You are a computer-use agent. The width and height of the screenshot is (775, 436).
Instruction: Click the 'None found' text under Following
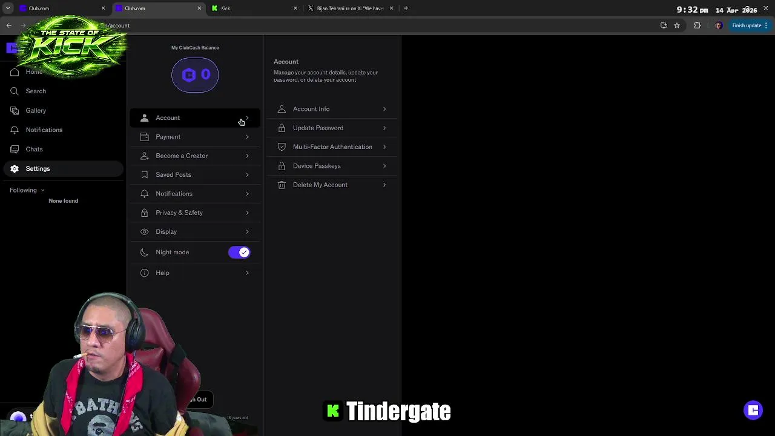pos(64,200)
